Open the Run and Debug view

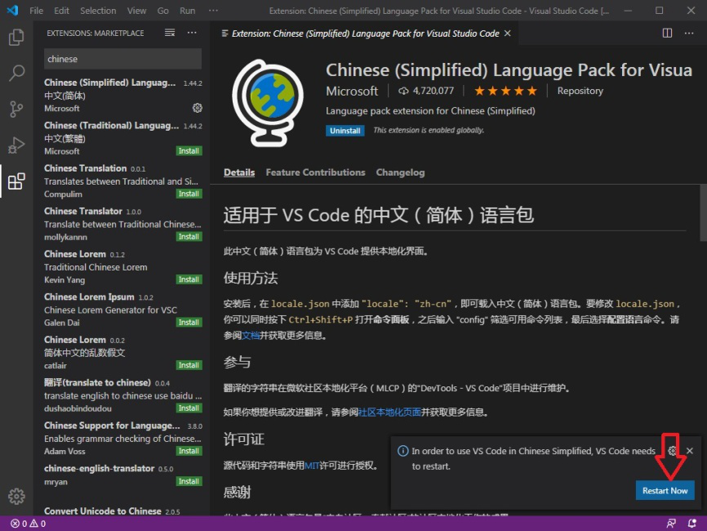[x=16, y=145]
